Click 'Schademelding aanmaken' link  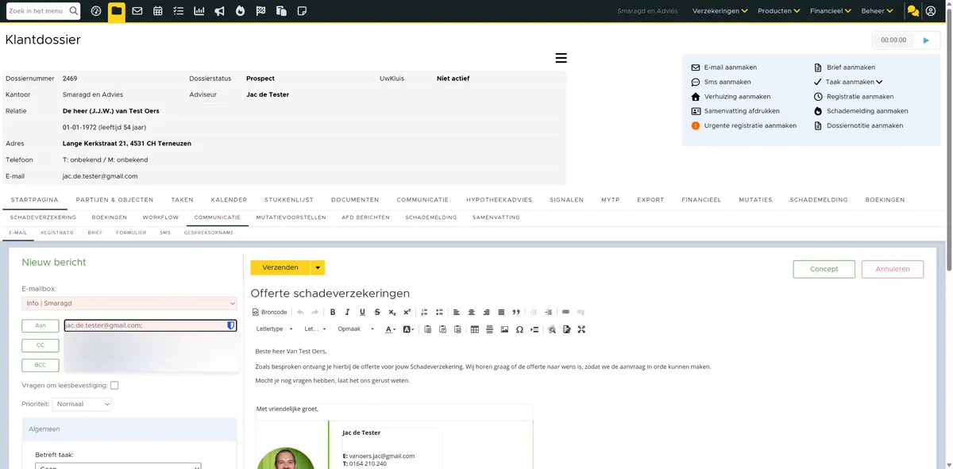click(x=867, y=111)
